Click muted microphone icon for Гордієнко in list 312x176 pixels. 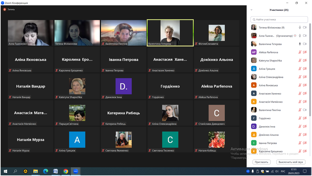pyautogui.click(x=300, y=118)
